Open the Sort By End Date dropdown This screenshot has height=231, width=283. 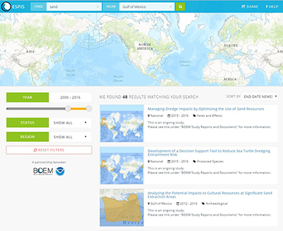[260, 97]
